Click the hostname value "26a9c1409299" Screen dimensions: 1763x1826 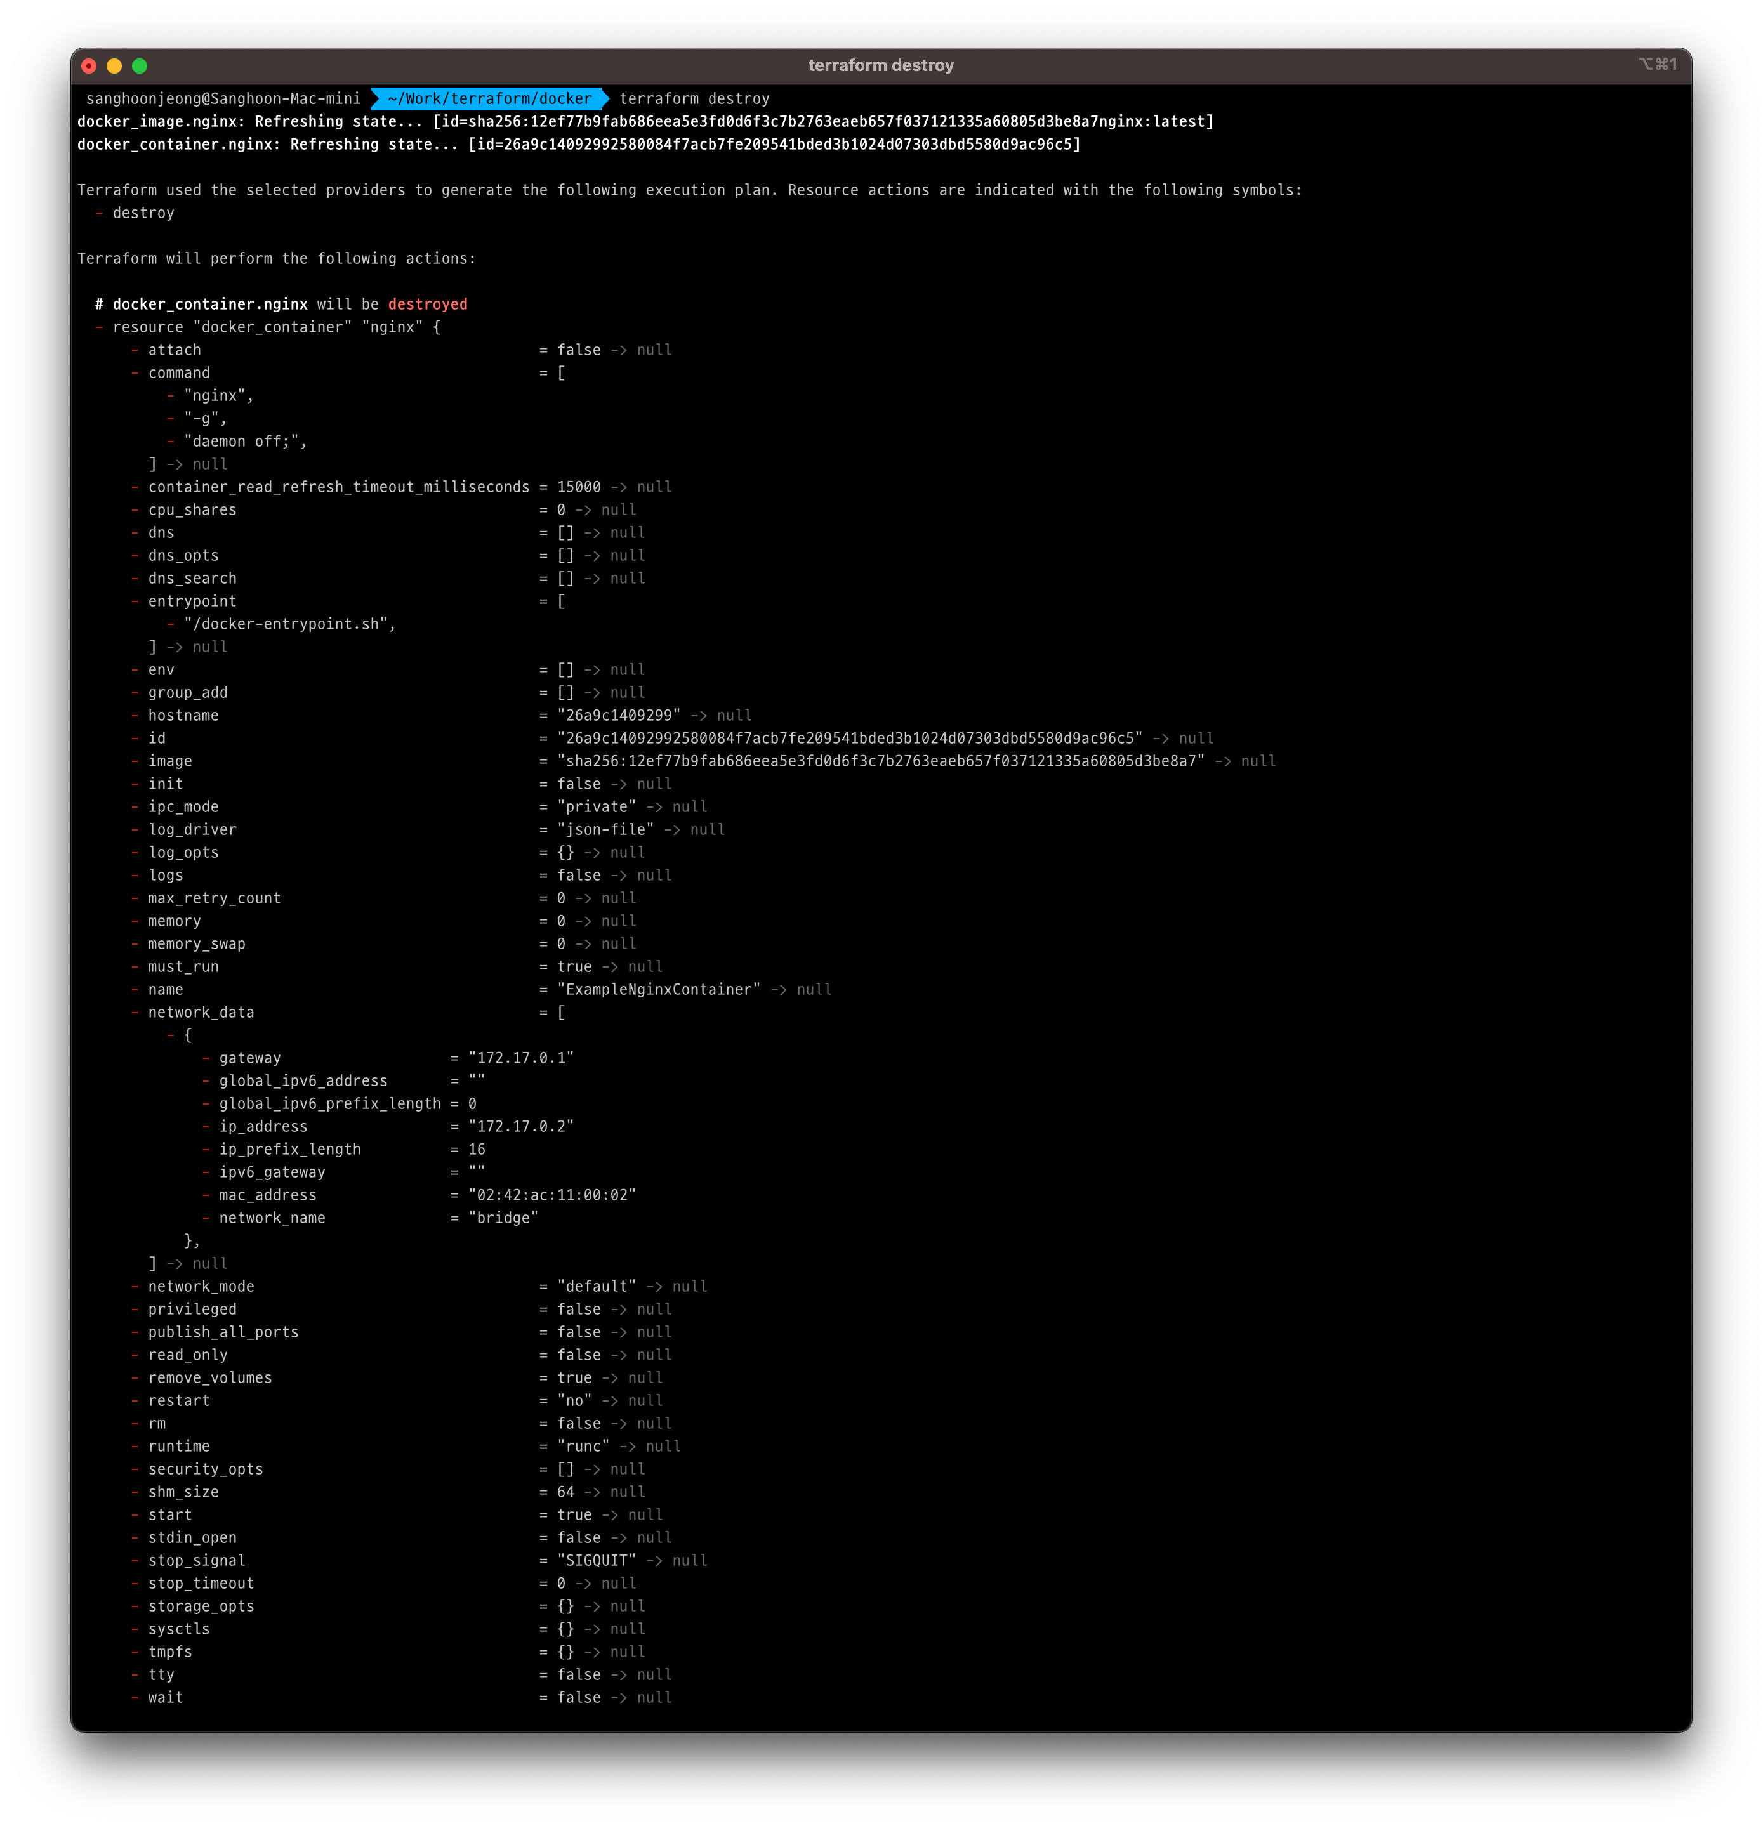coord(619,716)
